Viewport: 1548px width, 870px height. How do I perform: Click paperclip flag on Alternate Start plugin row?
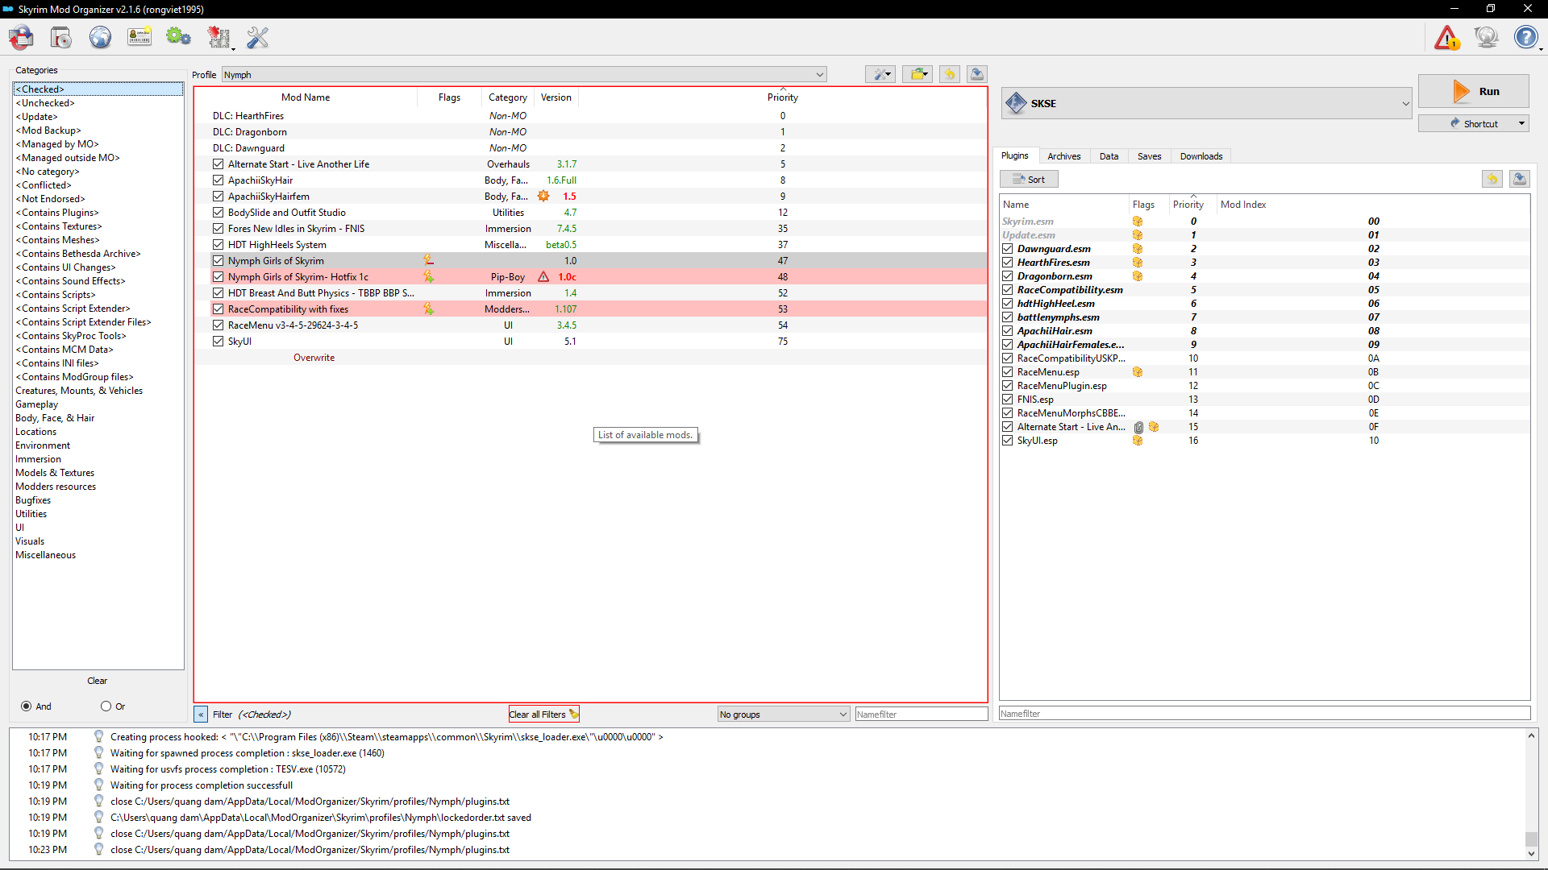[x=1139, y=427]
